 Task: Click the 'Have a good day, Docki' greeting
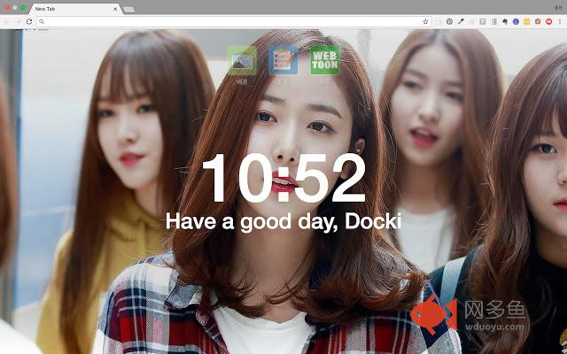(283, 221)
